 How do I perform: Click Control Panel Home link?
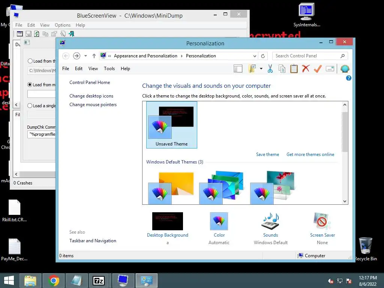[x=90, y=82]
